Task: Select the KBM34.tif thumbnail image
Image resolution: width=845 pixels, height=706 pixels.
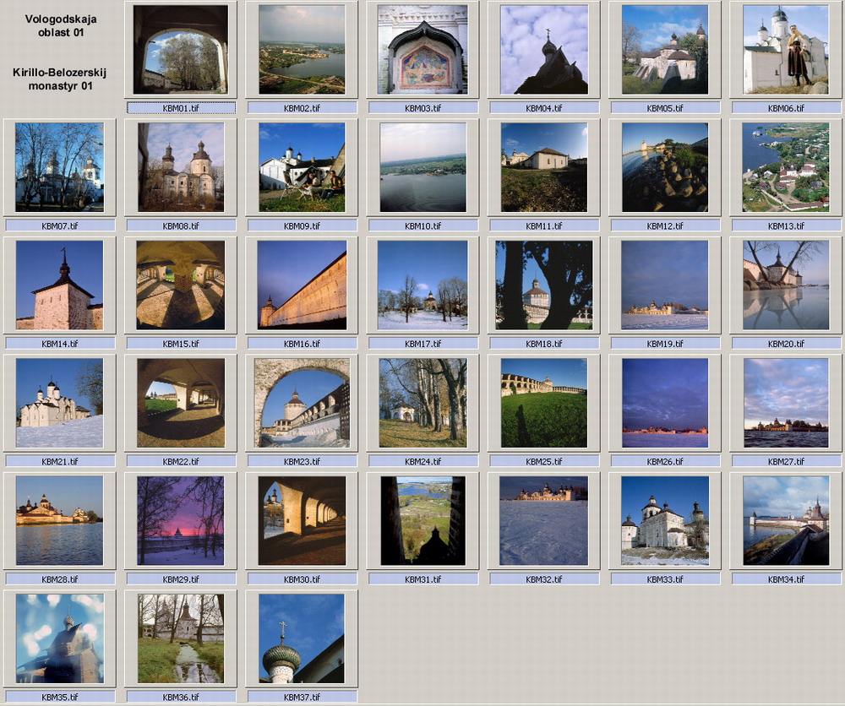Action: (x=786, y=521)
